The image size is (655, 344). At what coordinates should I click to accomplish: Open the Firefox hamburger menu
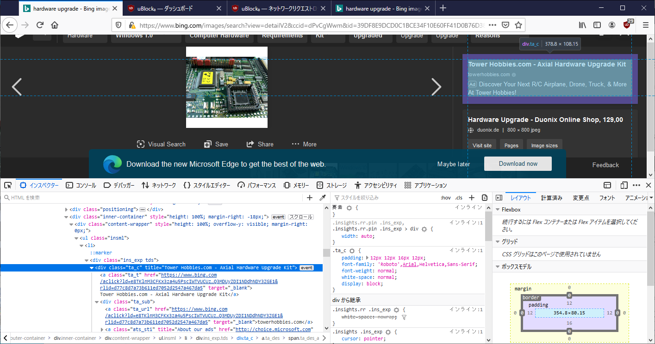click(646, 25)
